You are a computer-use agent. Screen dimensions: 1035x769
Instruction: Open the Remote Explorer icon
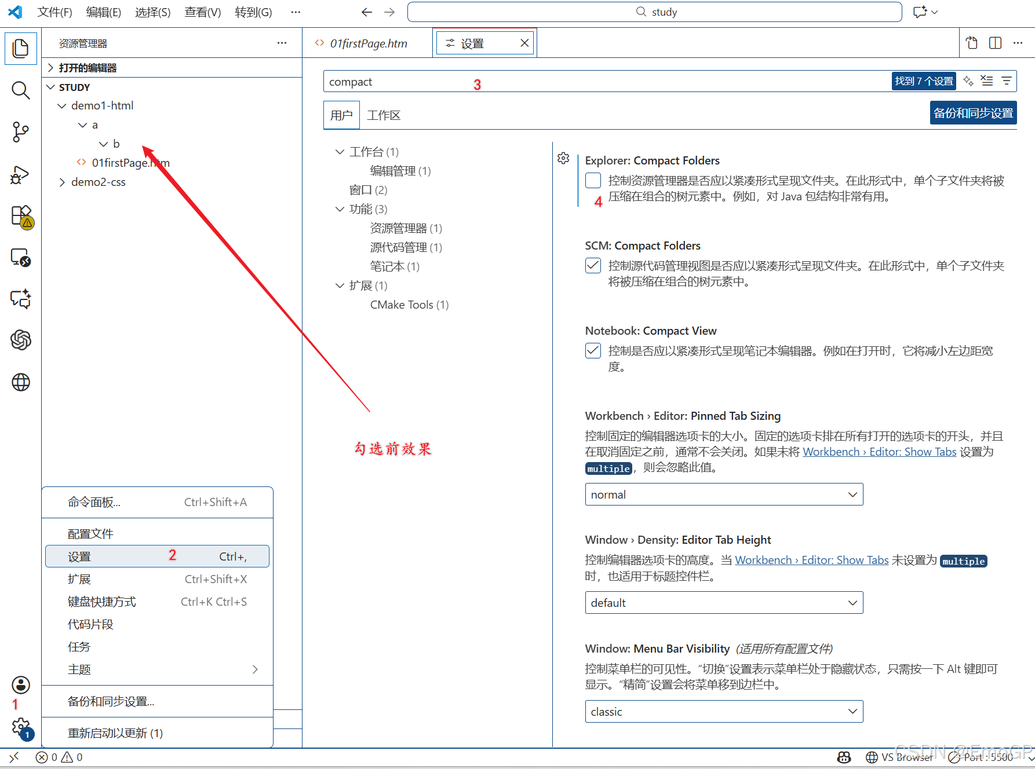(21, 257)
